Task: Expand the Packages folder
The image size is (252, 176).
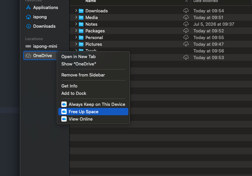Action: pos(76,31)
